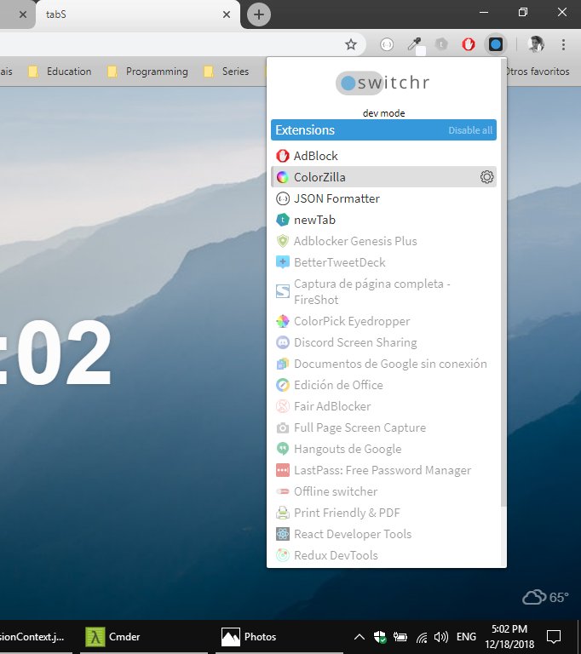Image resolution: width=581 pixels, height=654 pixels.
Task: Click the Fair AdBlocker icon
Action: coord(283,406)
